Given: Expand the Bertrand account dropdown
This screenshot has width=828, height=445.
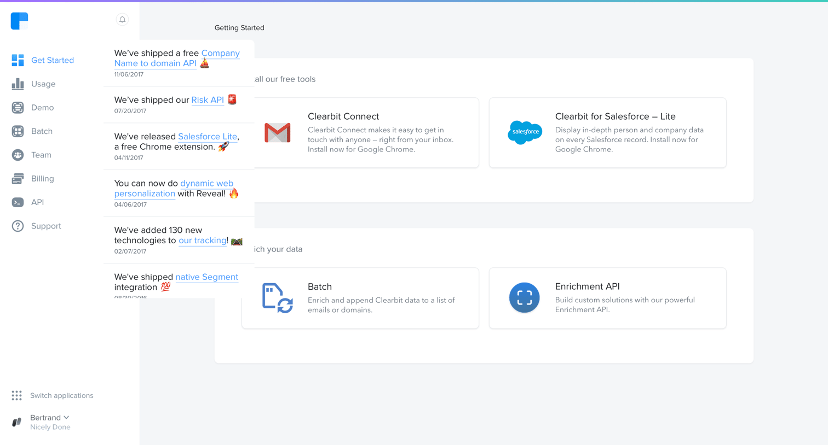Looking at the screenshot, I should pos(49,418).
